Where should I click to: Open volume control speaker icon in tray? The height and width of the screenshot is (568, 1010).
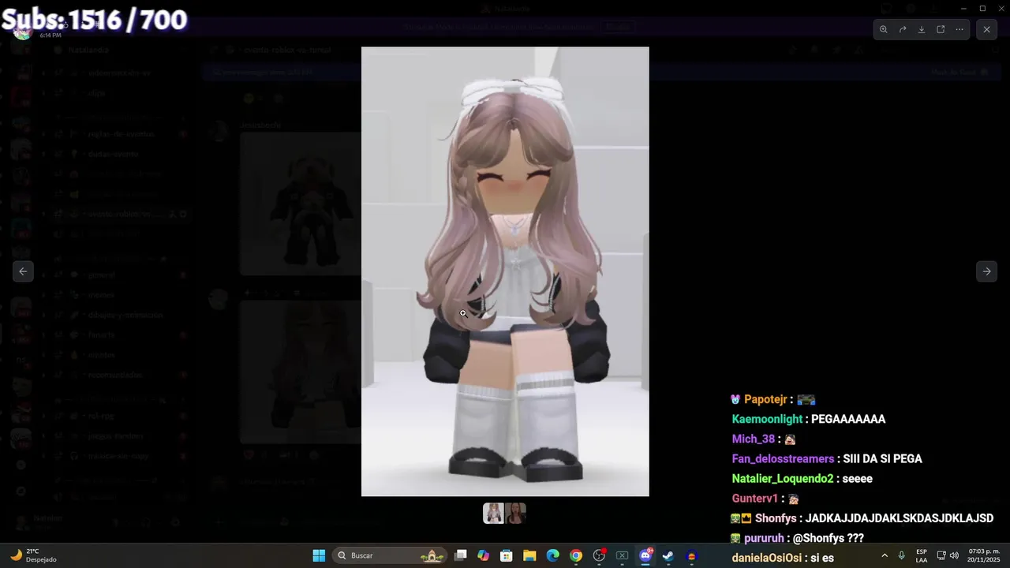pos(954,555)
